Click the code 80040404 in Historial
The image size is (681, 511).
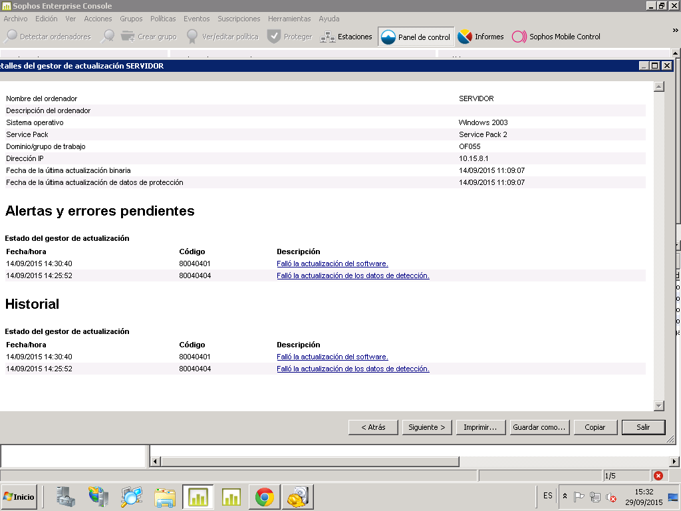[x=195, y=369]
